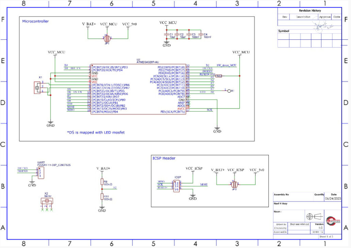Select the SW_detect_MCU net label
The height and width of the screenshot is (248, 351).
226,65
